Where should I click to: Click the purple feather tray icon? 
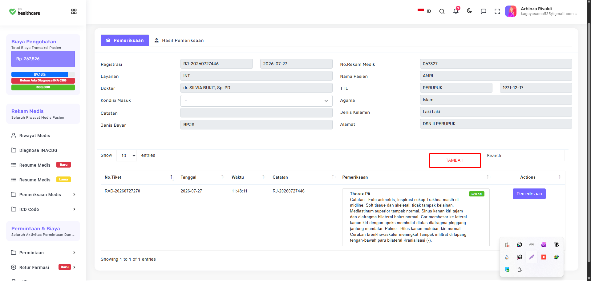click(x=532, y=257)
